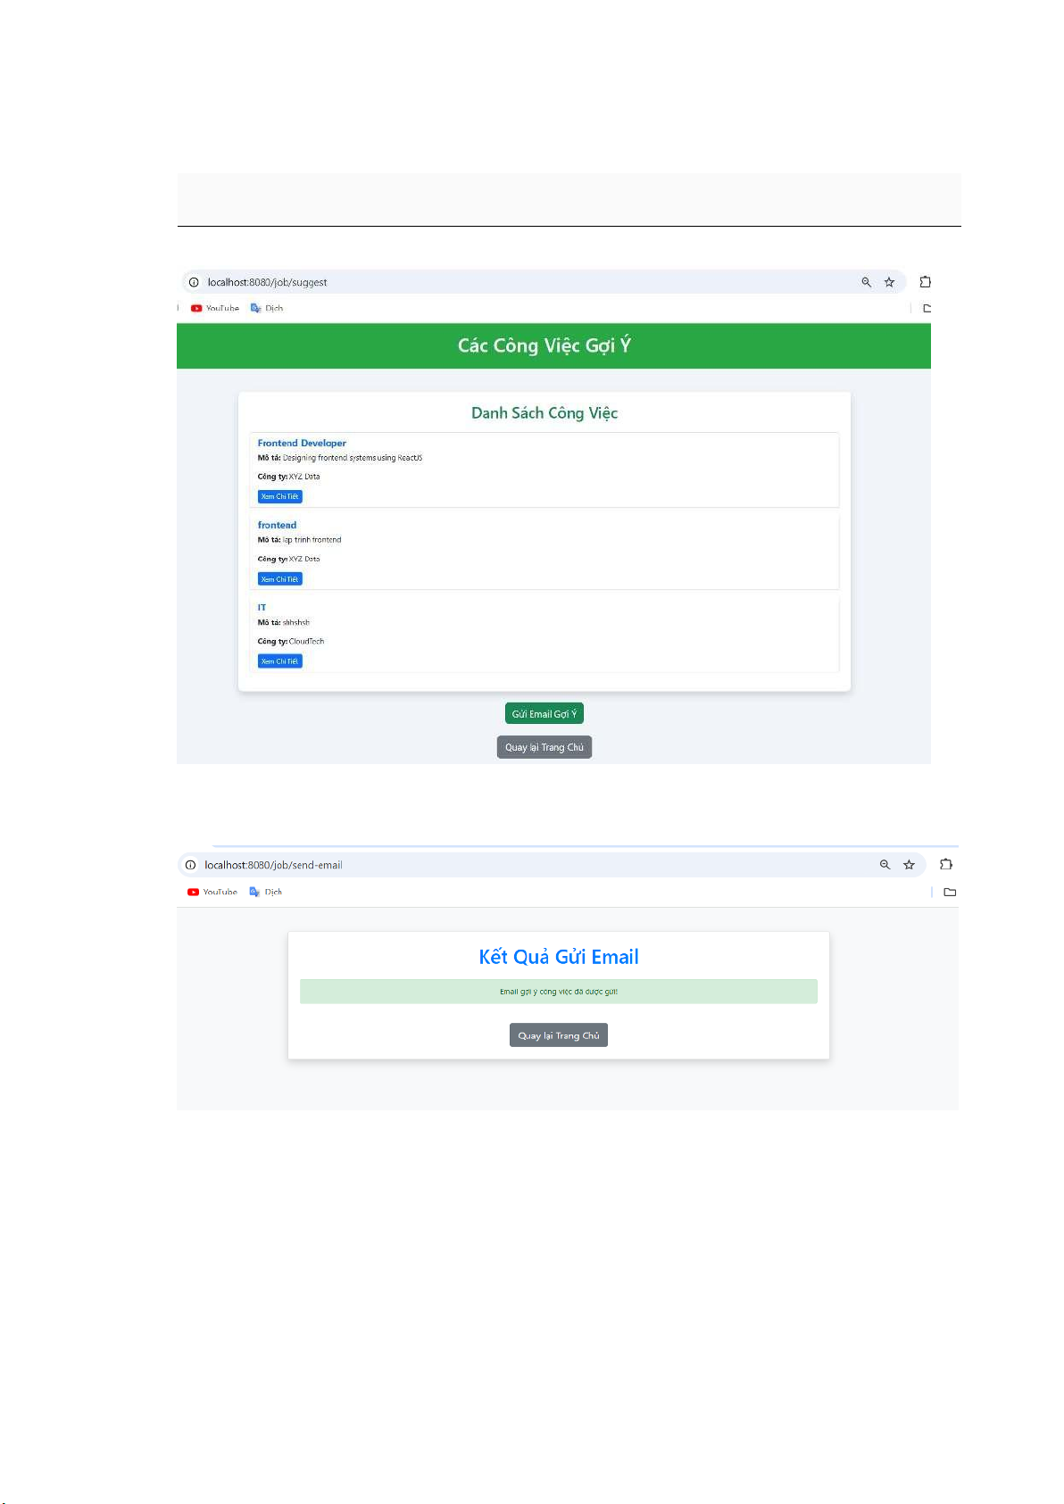This screenshot has width=1064, height=1504.
Task: Click the site info icon before localhost:8080/job/send-email
Action: coord(190,865)
